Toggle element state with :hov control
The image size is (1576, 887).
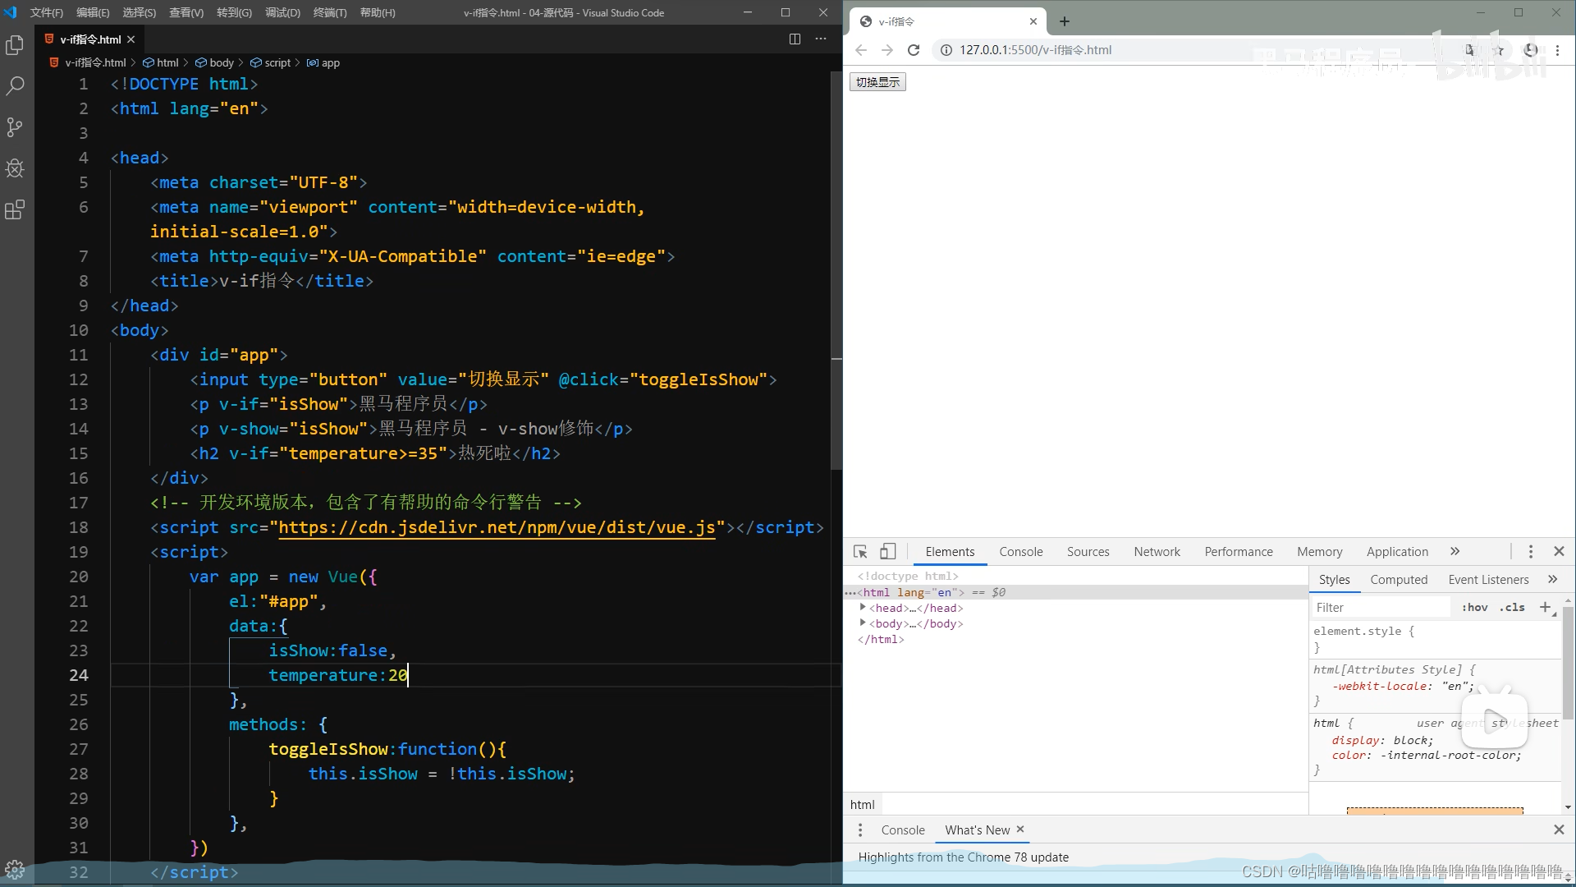(x=1475, y=607)
